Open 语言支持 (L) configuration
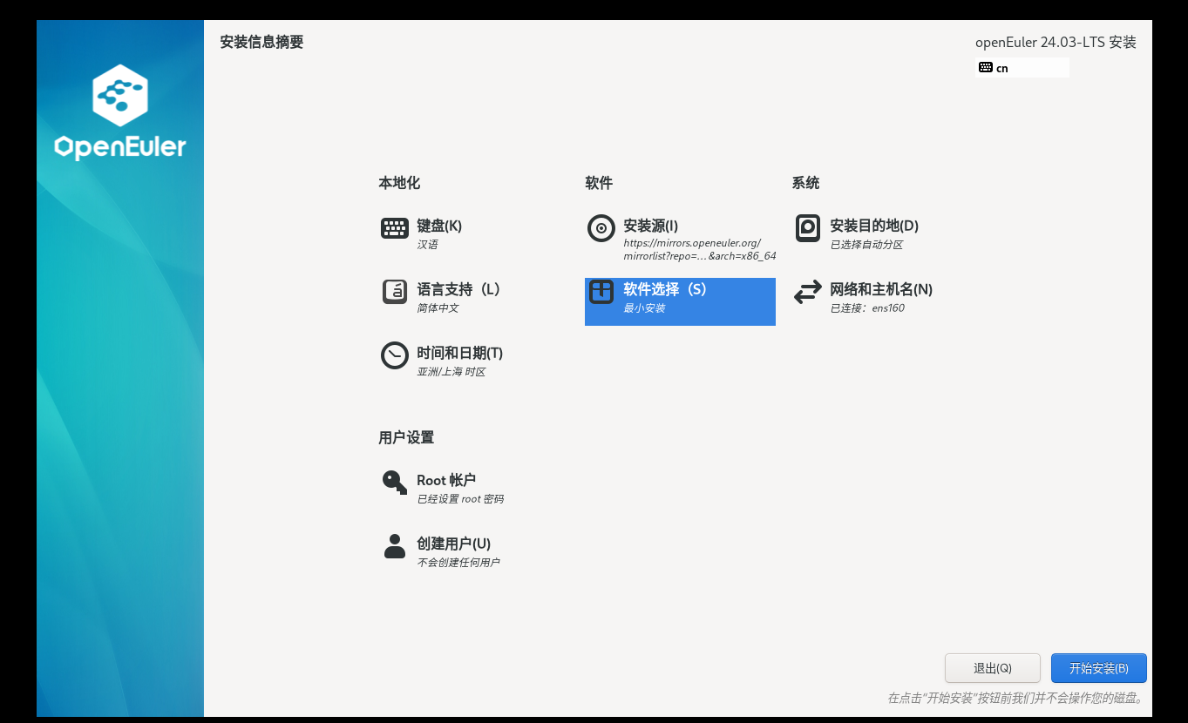 [458, 289]
